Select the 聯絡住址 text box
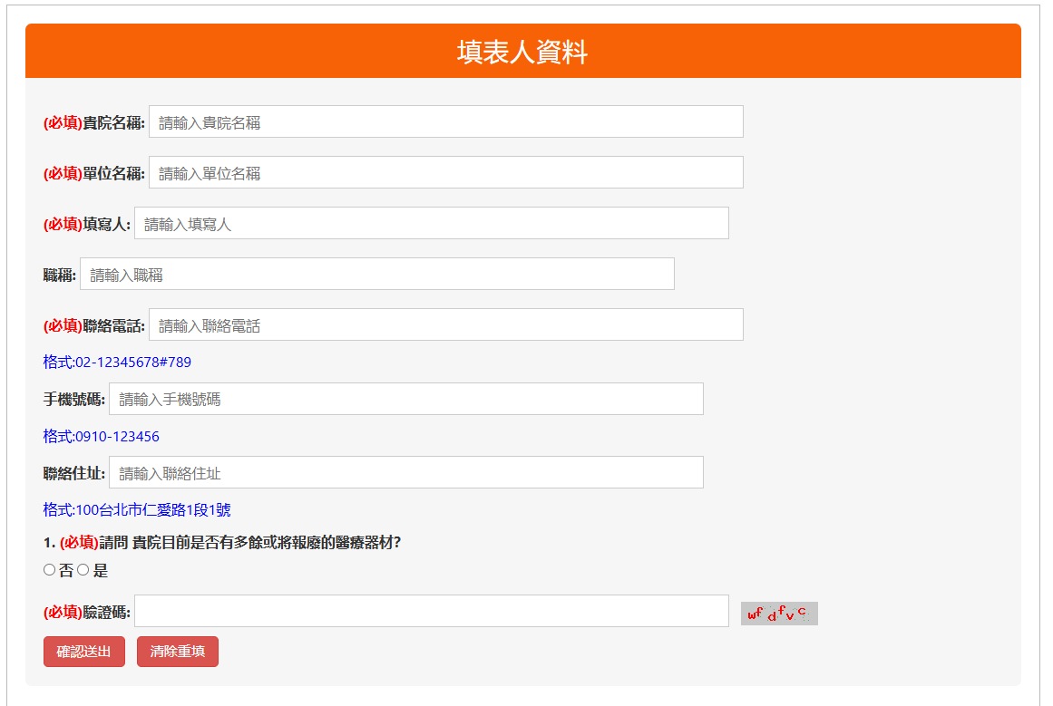 405,473
